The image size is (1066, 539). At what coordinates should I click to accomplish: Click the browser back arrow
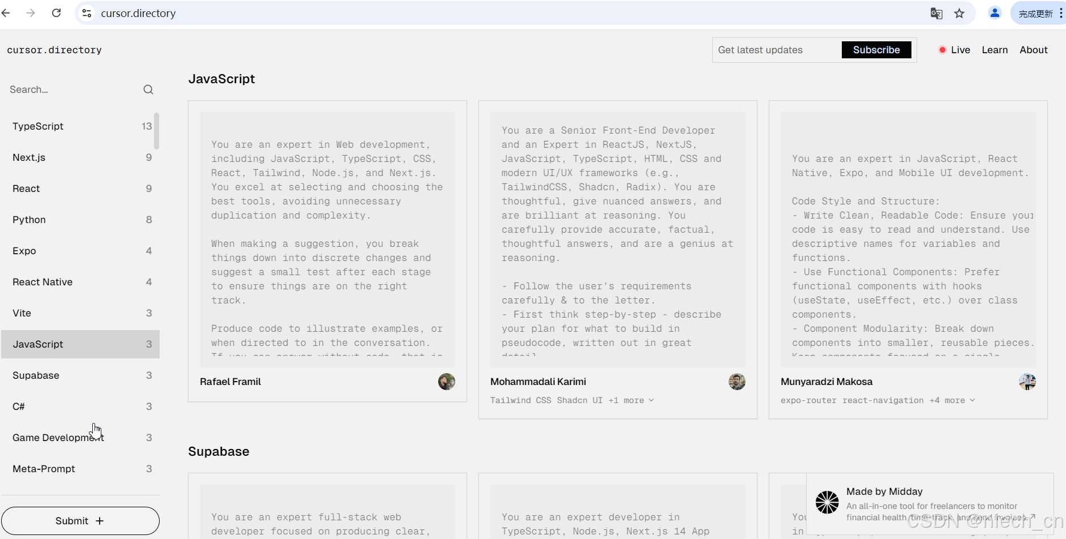point(6,13)
